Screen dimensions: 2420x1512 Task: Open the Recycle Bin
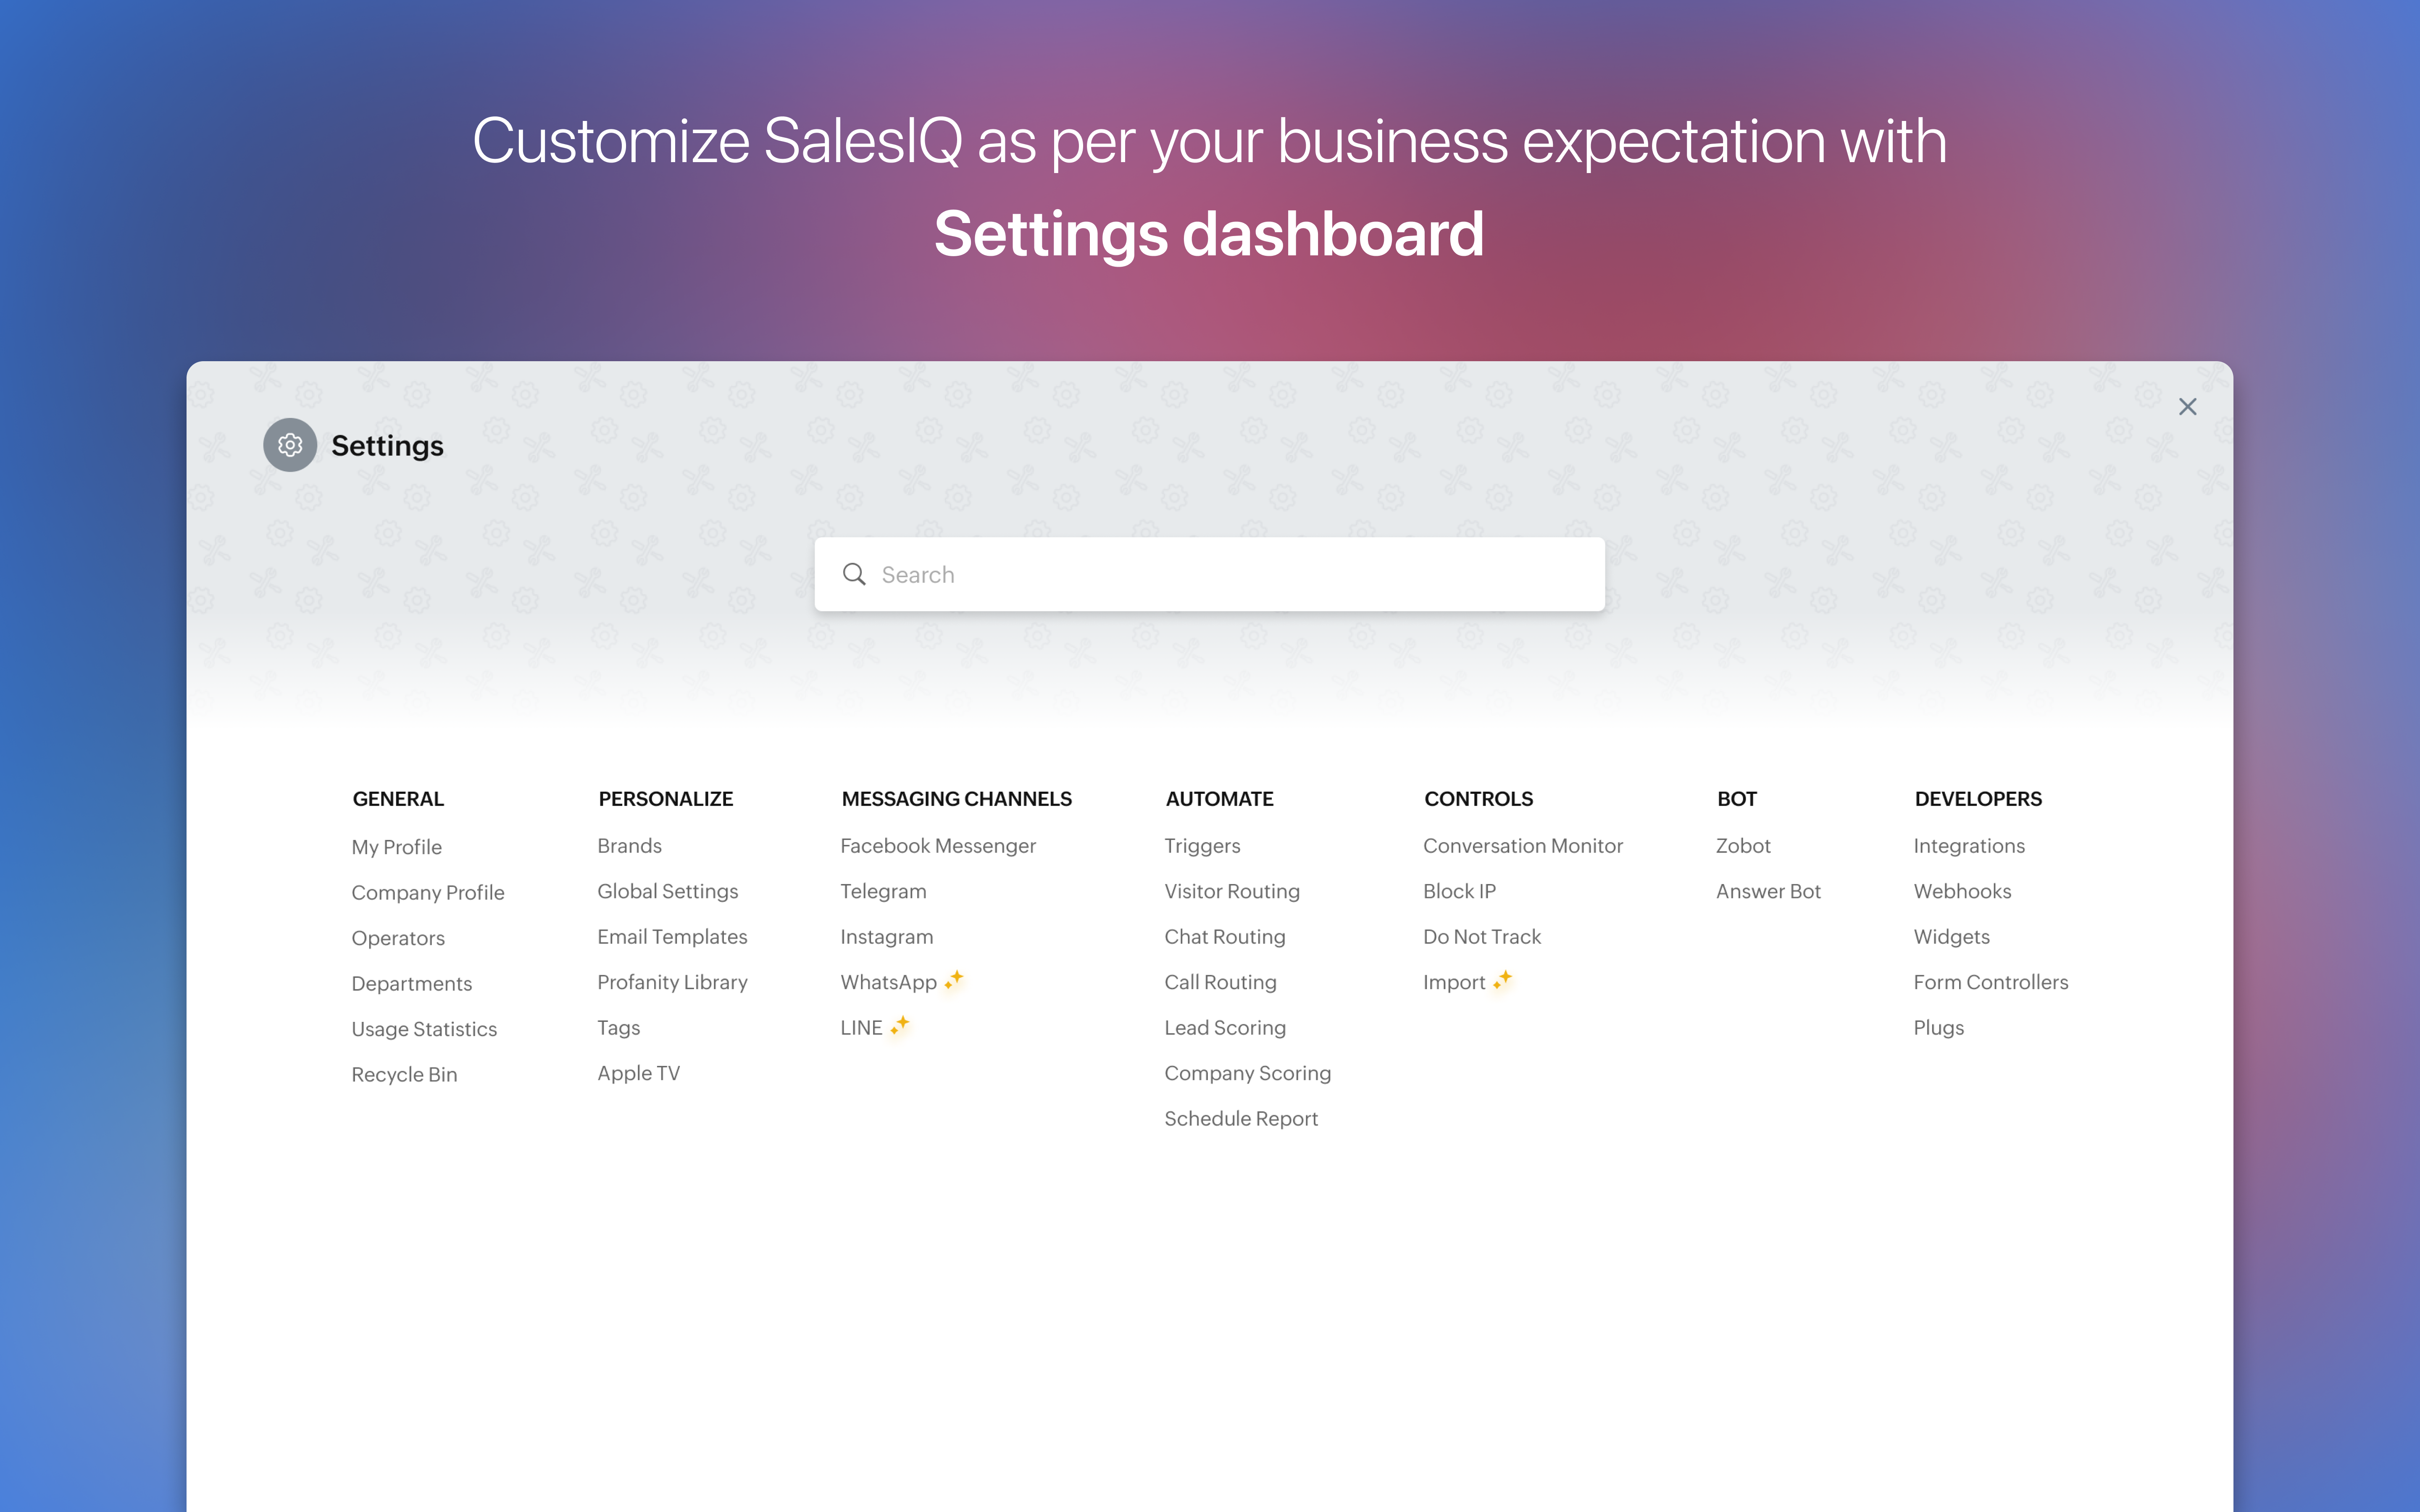click(404, 1073)
